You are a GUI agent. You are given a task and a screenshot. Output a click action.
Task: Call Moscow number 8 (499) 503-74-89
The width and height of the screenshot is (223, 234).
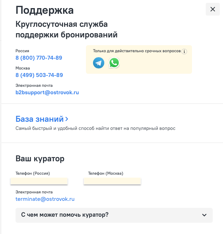pos(39,75)
